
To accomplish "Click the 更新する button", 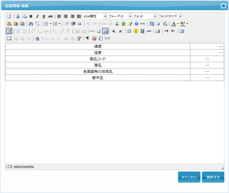I will pos(213,177).
